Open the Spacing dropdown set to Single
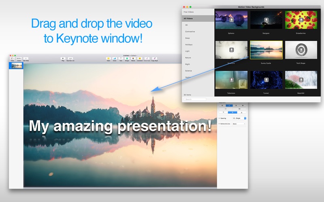The height and width of the screenshot is (202, 324). pyautogui.click(x=239, y=118)
